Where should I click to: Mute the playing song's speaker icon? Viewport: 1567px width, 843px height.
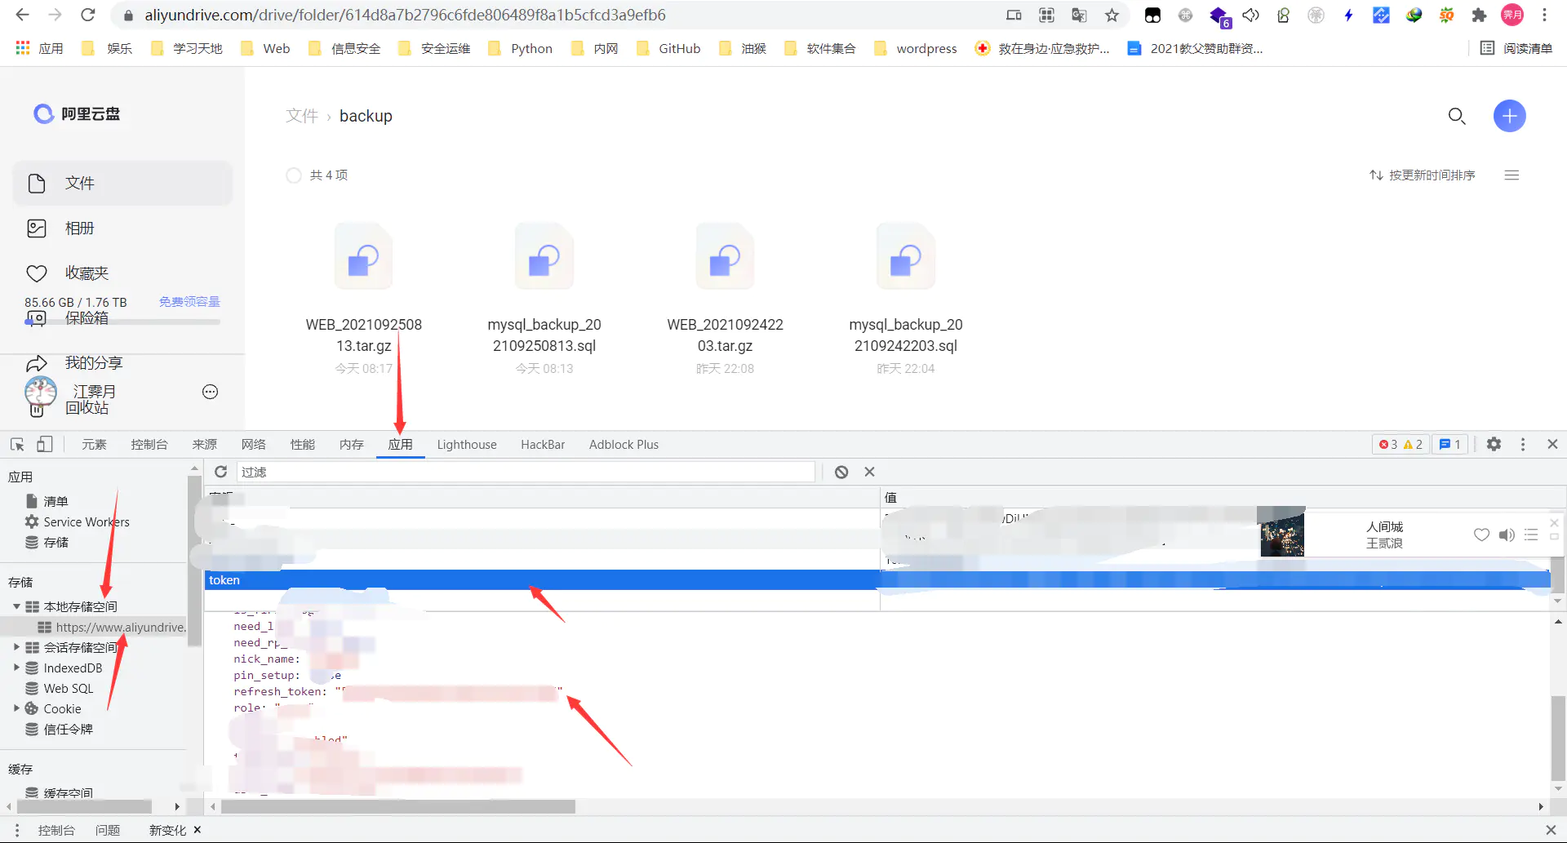1507,535
